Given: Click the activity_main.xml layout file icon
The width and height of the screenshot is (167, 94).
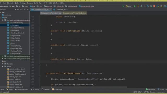Looking at the screenshot, I should pyautogui.click(x=8, y=79).
